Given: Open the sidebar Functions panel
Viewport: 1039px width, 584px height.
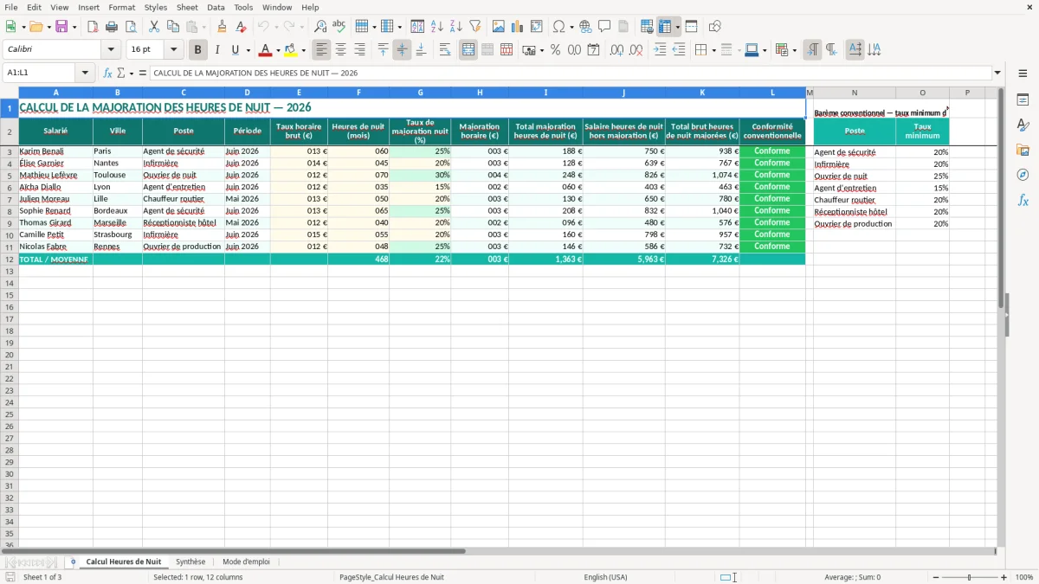Looking at the screenshot, I should click(x=1023, y=201).
